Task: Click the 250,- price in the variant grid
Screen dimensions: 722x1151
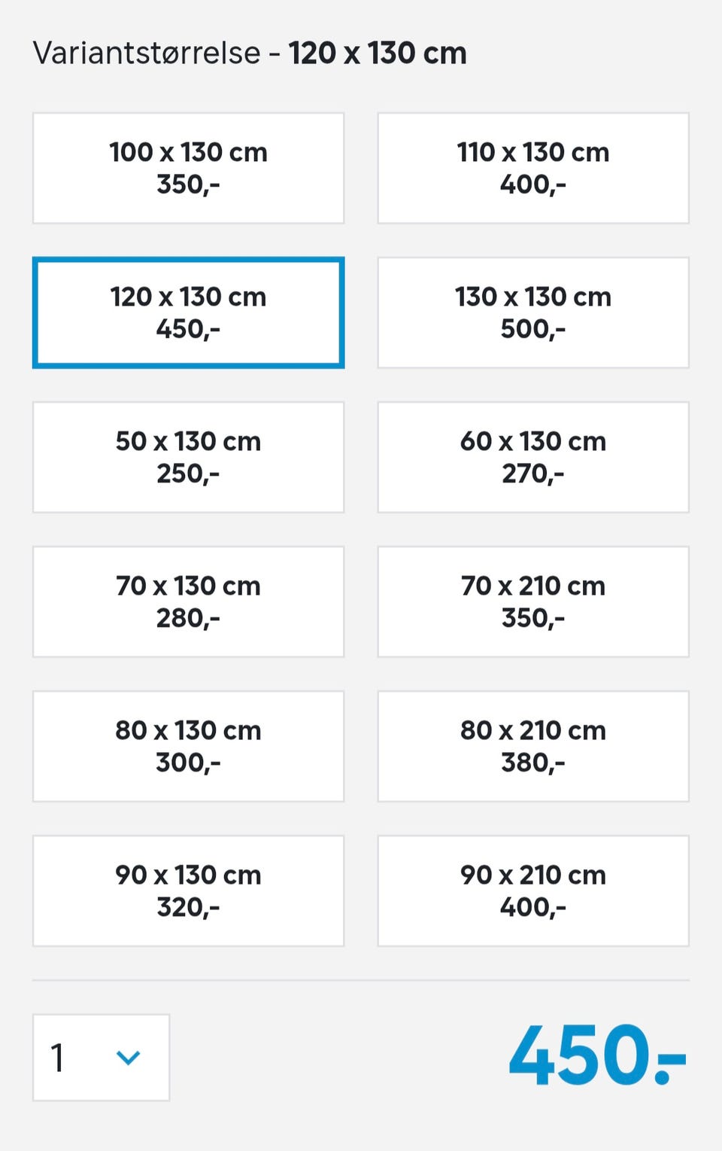Action: click(x=188, y=473)
